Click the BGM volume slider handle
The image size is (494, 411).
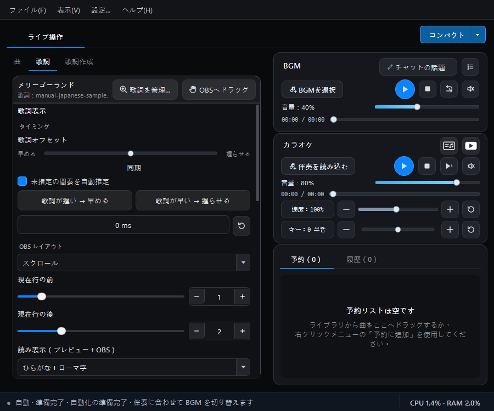[x=417, y=107]
